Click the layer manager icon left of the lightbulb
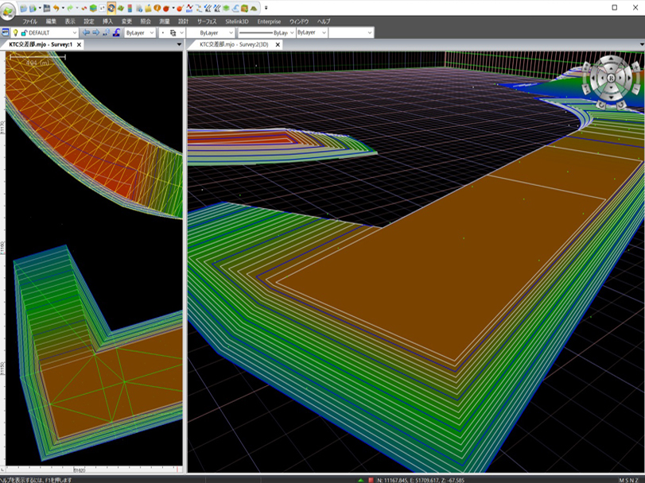645x483 pixels. coord(6,33)
